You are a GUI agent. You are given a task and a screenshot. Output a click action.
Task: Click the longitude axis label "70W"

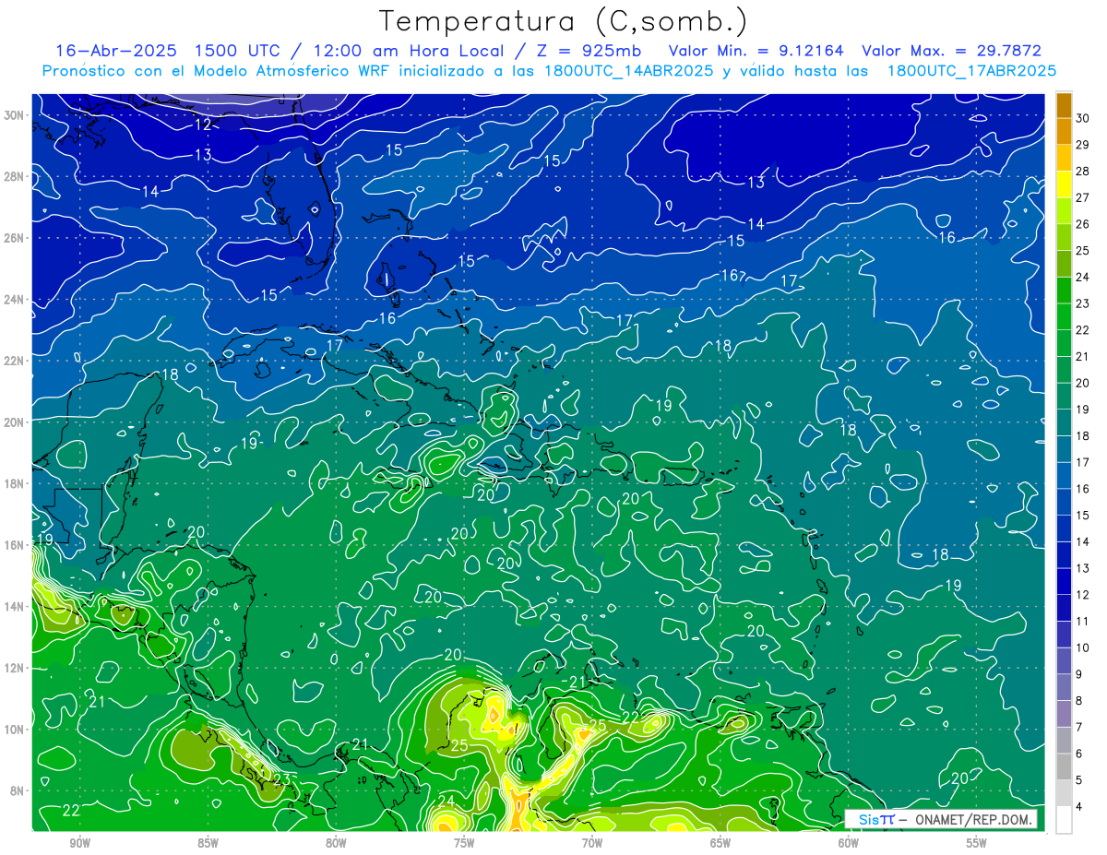click(x=592, y=843)
